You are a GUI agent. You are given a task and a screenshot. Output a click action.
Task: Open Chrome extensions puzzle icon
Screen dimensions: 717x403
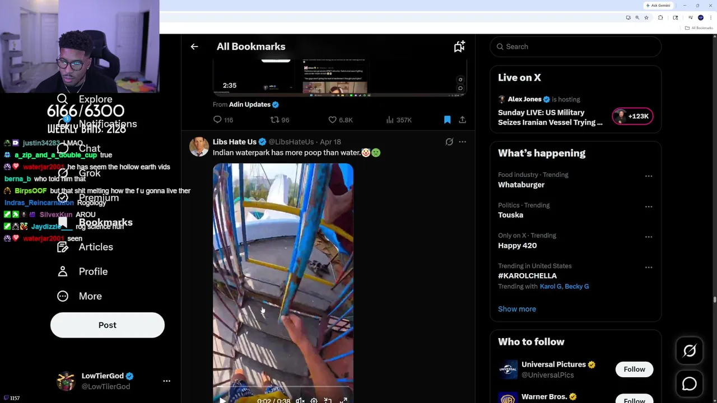click(660, 17)
